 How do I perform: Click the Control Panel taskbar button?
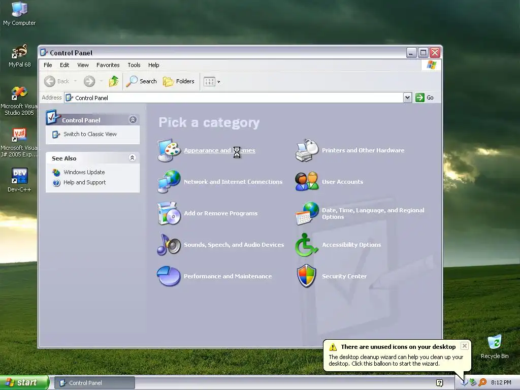(x=94, y=383)
